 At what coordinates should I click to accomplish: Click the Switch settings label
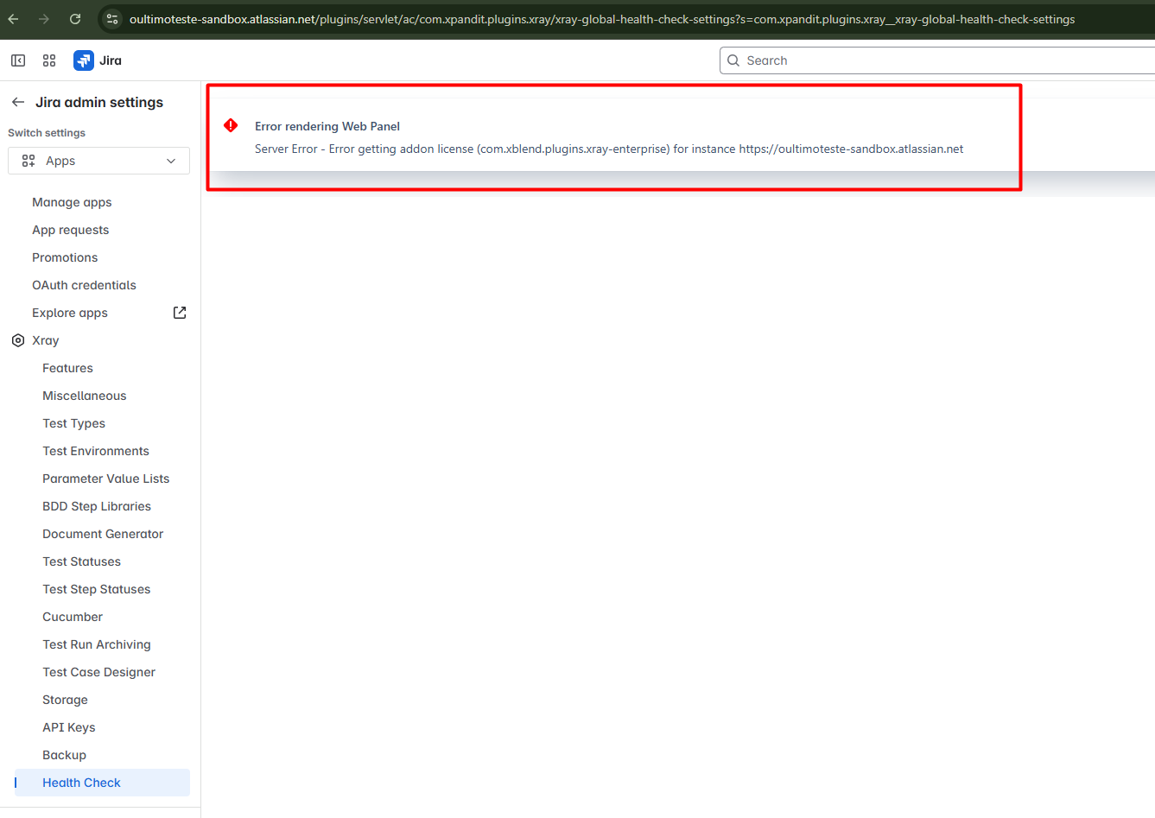(47, 133)
